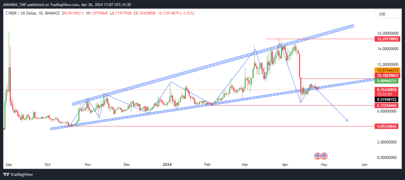Viewport: 405px width, 180px height.
Task: Select the orange 10.57344373 price label
Action: (x=387, y=70)
